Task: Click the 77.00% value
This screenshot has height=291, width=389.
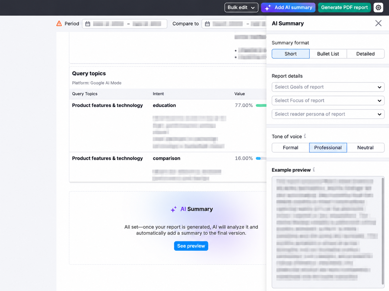Action: click(244, 105)
